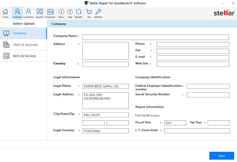Click the Company Name input field

(156, 37)
